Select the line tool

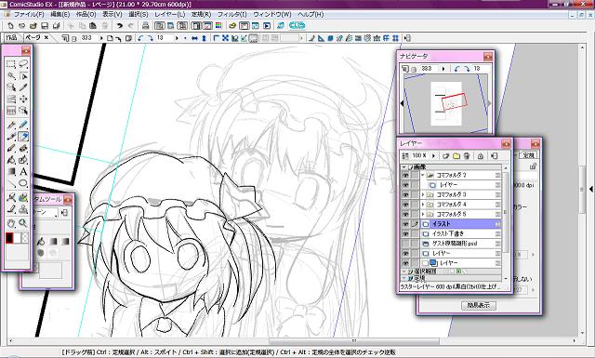(x=11, y=183)
